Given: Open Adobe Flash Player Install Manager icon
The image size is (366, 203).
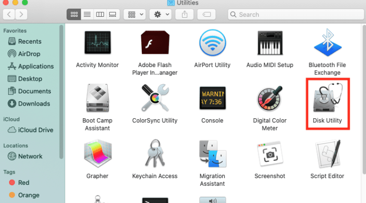Looking at the screenshot, I should point(155,43).
